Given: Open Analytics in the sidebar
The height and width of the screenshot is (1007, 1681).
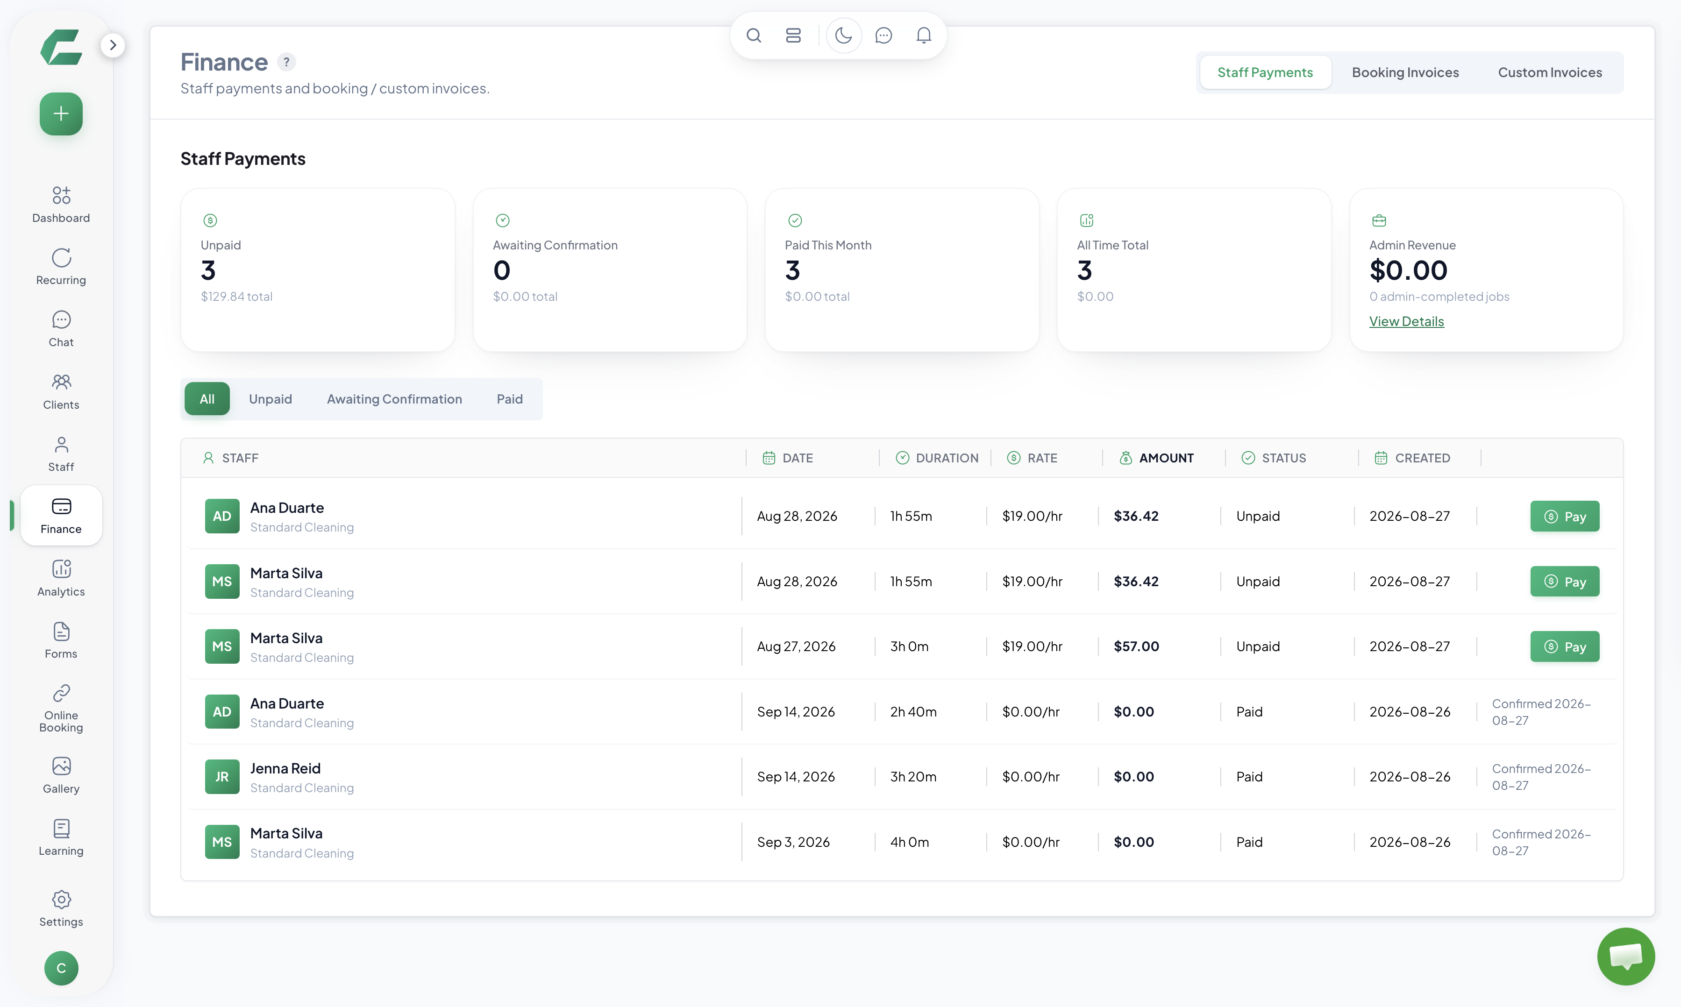Looking at the screenshot, I should tap(61, 578).
